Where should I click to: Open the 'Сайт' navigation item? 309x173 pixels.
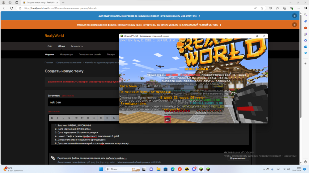tap(50, 46)
